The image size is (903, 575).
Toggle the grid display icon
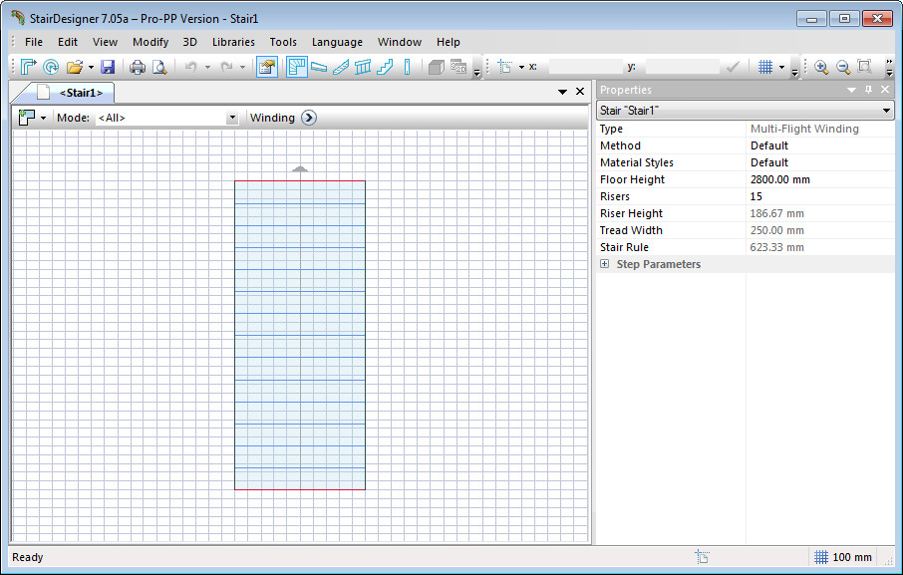[x=765, y=67]
